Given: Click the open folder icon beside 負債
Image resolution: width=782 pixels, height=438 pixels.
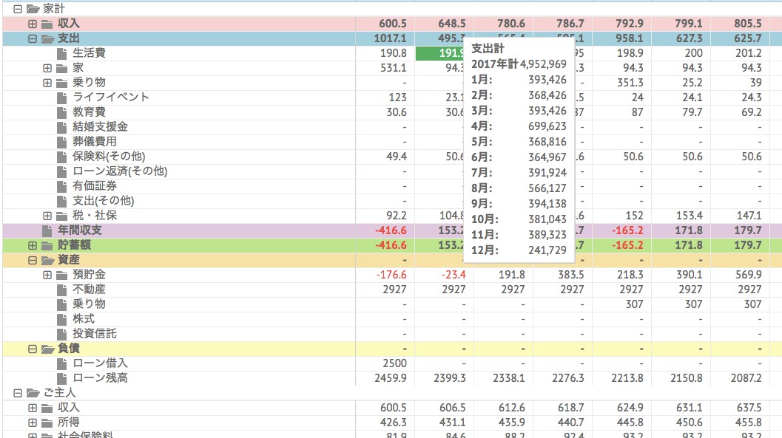Looking at the screenshot, I should (x=48, y=349).
